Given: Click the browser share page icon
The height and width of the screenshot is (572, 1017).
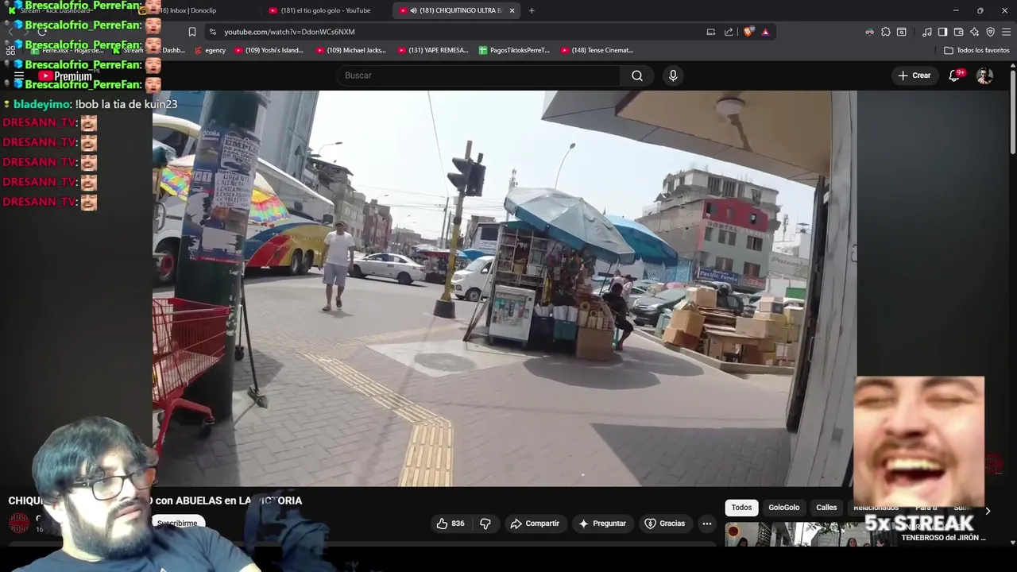Looking at the screenshot, I should 729,32.
